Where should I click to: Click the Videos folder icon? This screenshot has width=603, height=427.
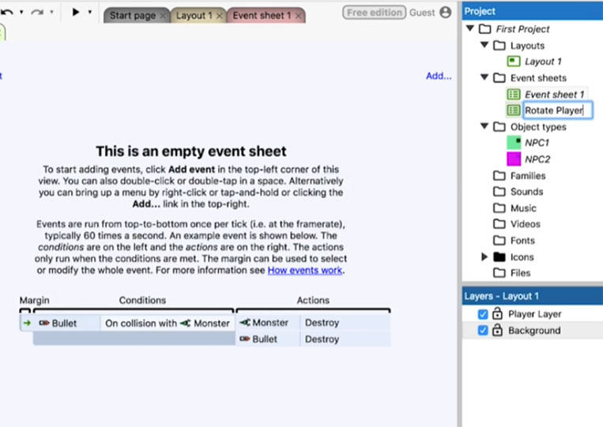point(499,223)
